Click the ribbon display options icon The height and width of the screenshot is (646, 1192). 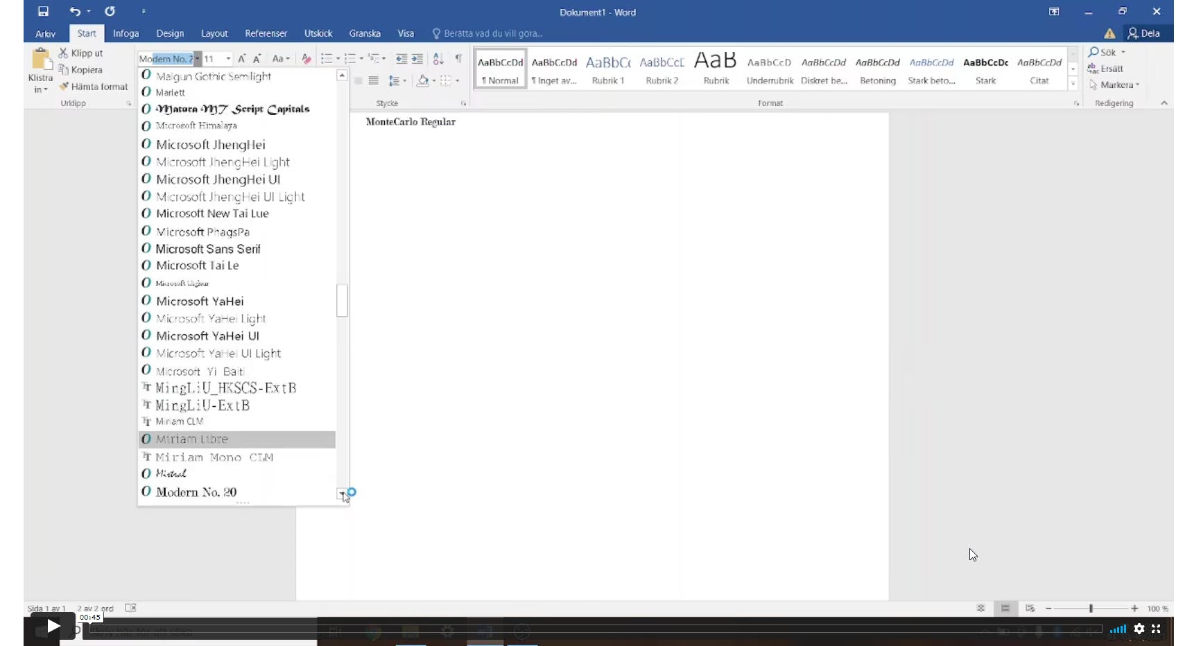pos(1054,12)
